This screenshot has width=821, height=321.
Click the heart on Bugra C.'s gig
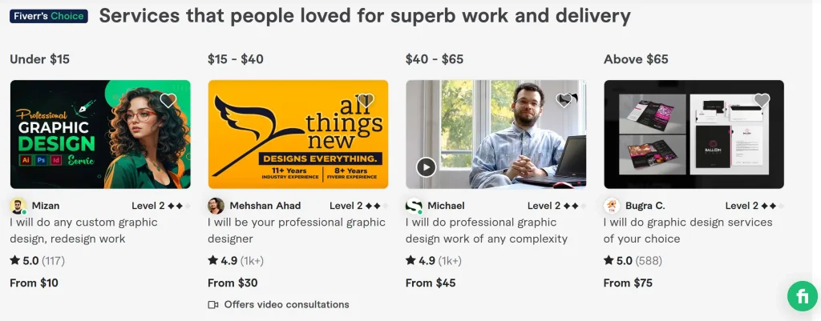click(762, 101)
